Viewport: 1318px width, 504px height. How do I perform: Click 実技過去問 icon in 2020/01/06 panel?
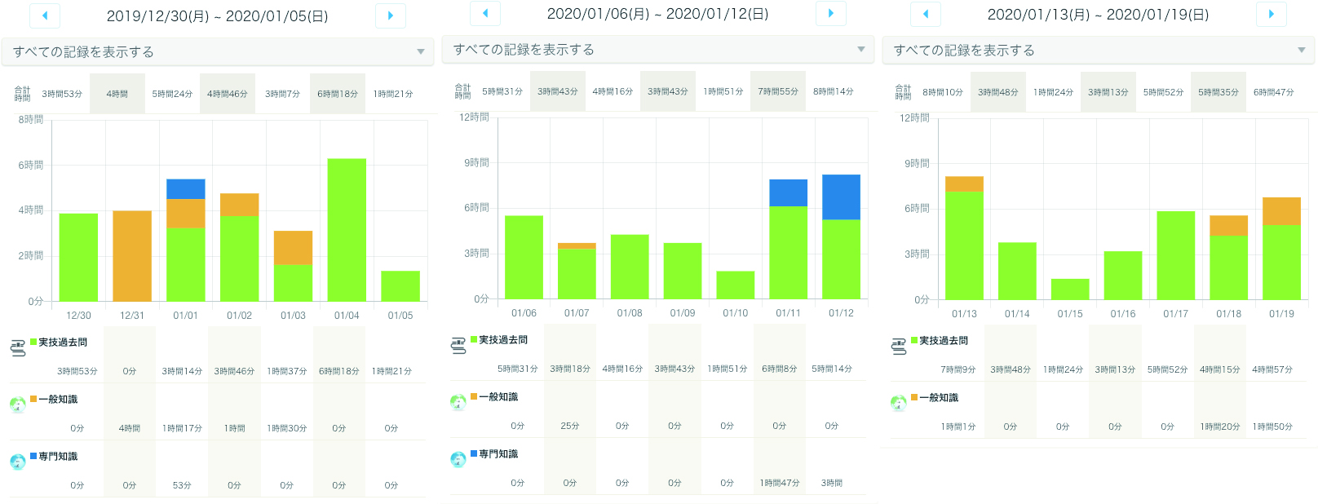coord(458,346)
